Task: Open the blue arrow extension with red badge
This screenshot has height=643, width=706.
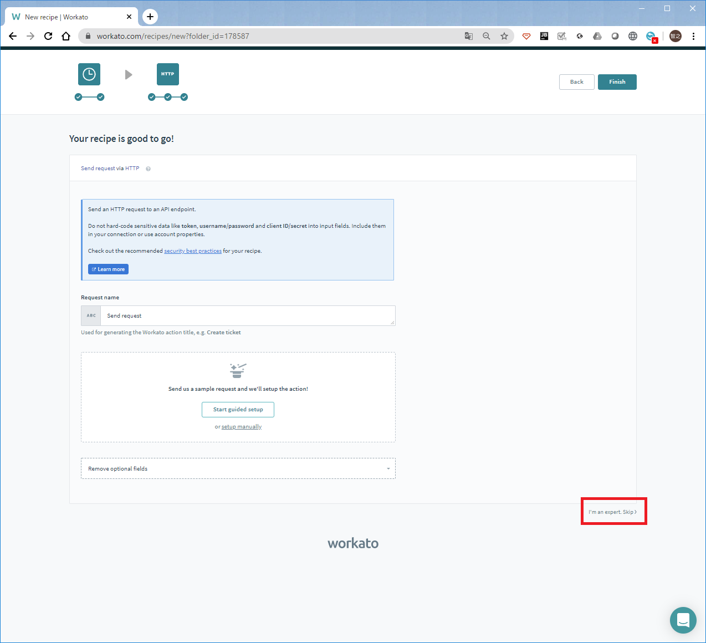Action: (651, 37)
